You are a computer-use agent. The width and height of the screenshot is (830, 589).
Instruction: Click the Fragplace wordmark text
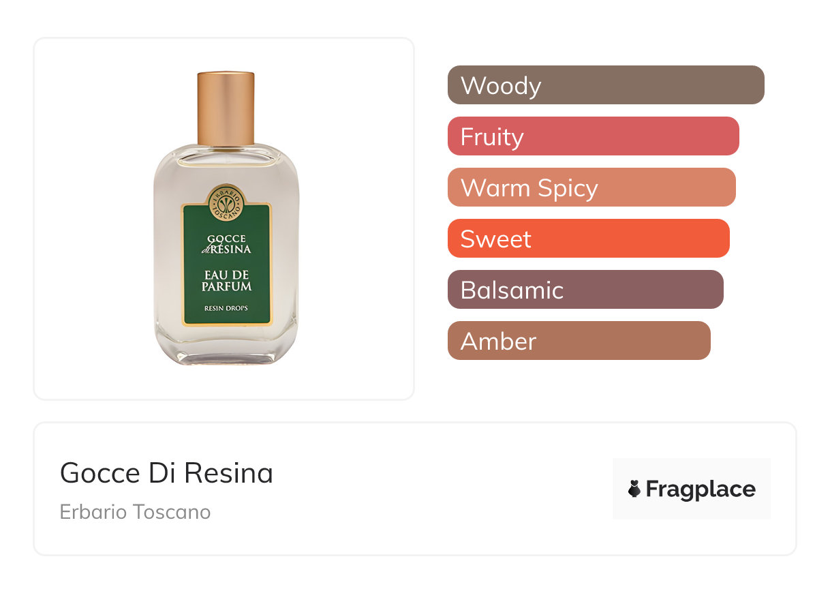click(x=701, y=489)
